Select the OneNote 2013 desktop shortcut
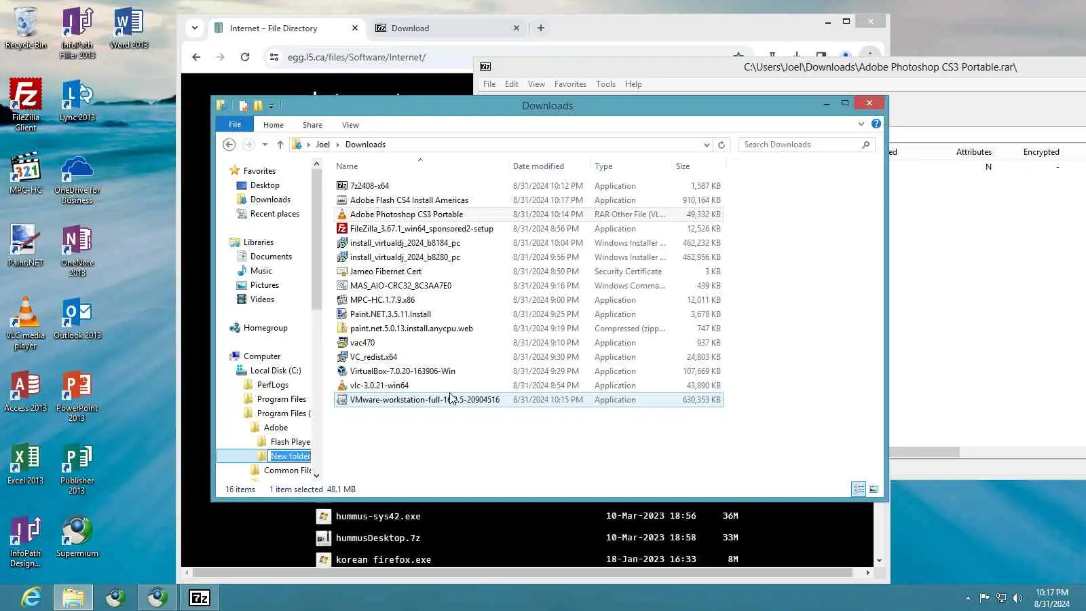The image size is (1086, 611). coord(77,251)
